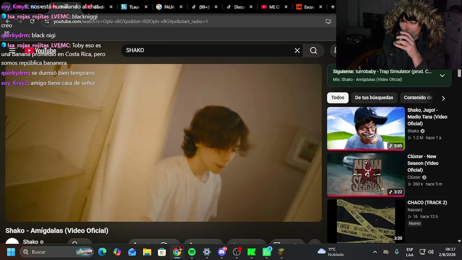
Task: Play the Medio Tana thumbnail with troll face
Action: 366,129
